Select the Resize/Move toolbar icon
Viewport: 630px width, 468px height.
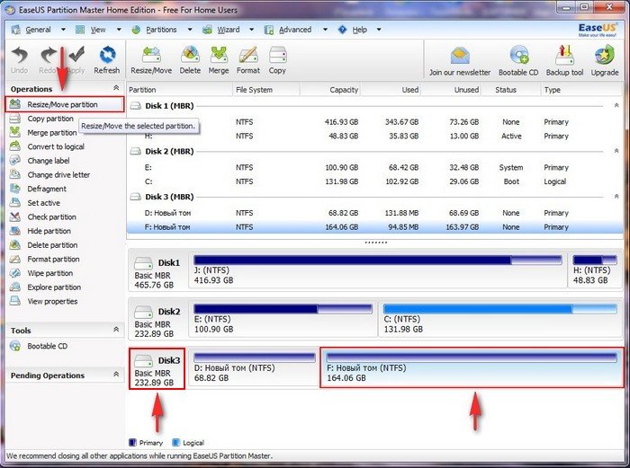(151, 60)
